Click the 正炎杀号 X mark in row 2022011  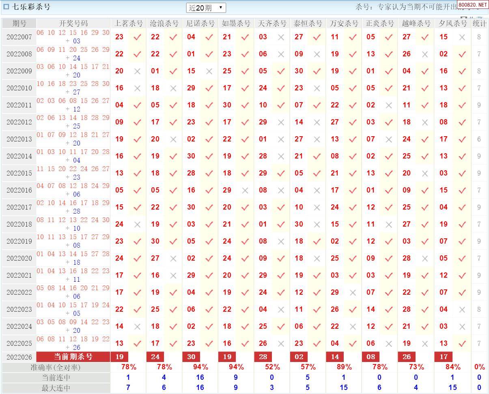pos(388,105)
